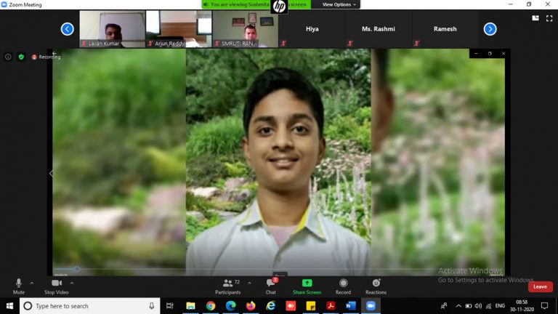Viewport: 558px width, 314px height.
Task: Open Action Center notifications
Action: pos(544,306)
